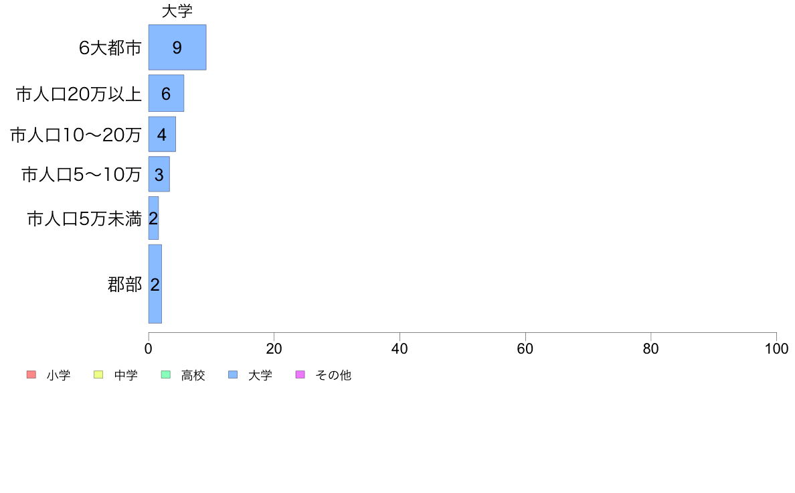The image size is (795, 493).
Task: Select the 市人口5～10万 bar showing 3
Action: (x=159, y=174)
